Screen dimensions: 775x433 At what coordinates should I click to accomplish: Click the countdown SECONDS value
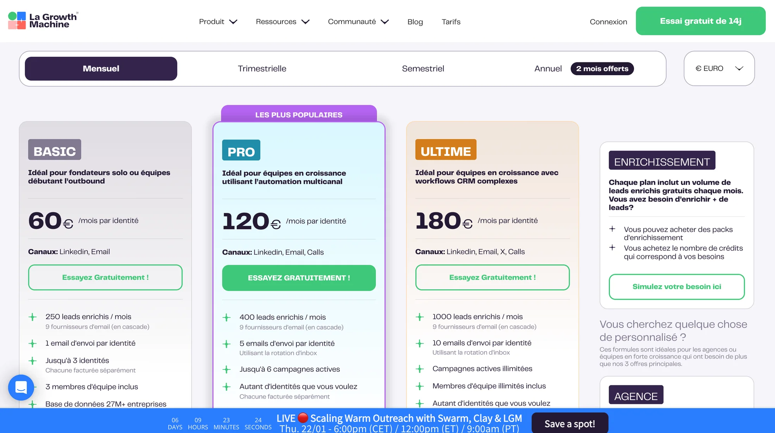tap(258, 420)
